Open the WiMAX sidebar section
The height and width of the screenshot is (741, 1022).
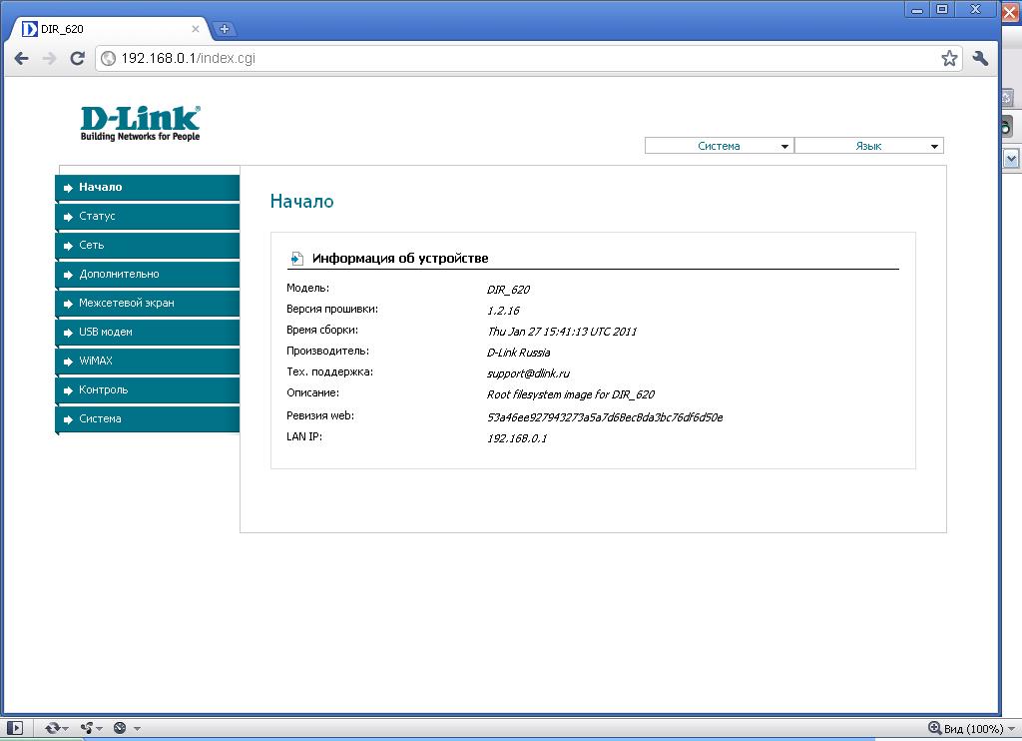[148, 361]
